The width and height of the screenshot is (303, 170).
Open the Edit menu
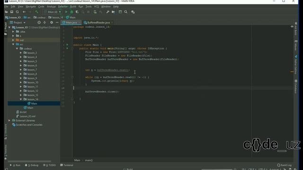(13, 7)
